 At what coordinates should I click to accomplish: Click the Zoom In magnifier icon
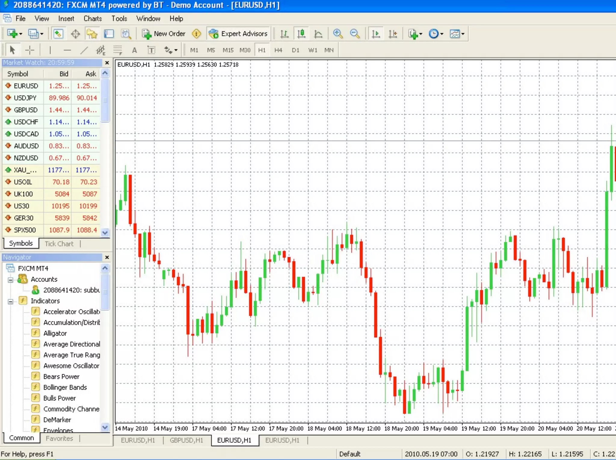337,34
